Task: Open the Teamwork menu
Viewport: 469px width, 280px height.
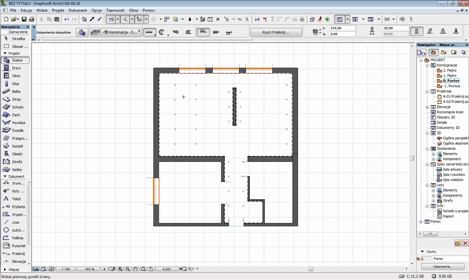Action: tap(115, 10)
